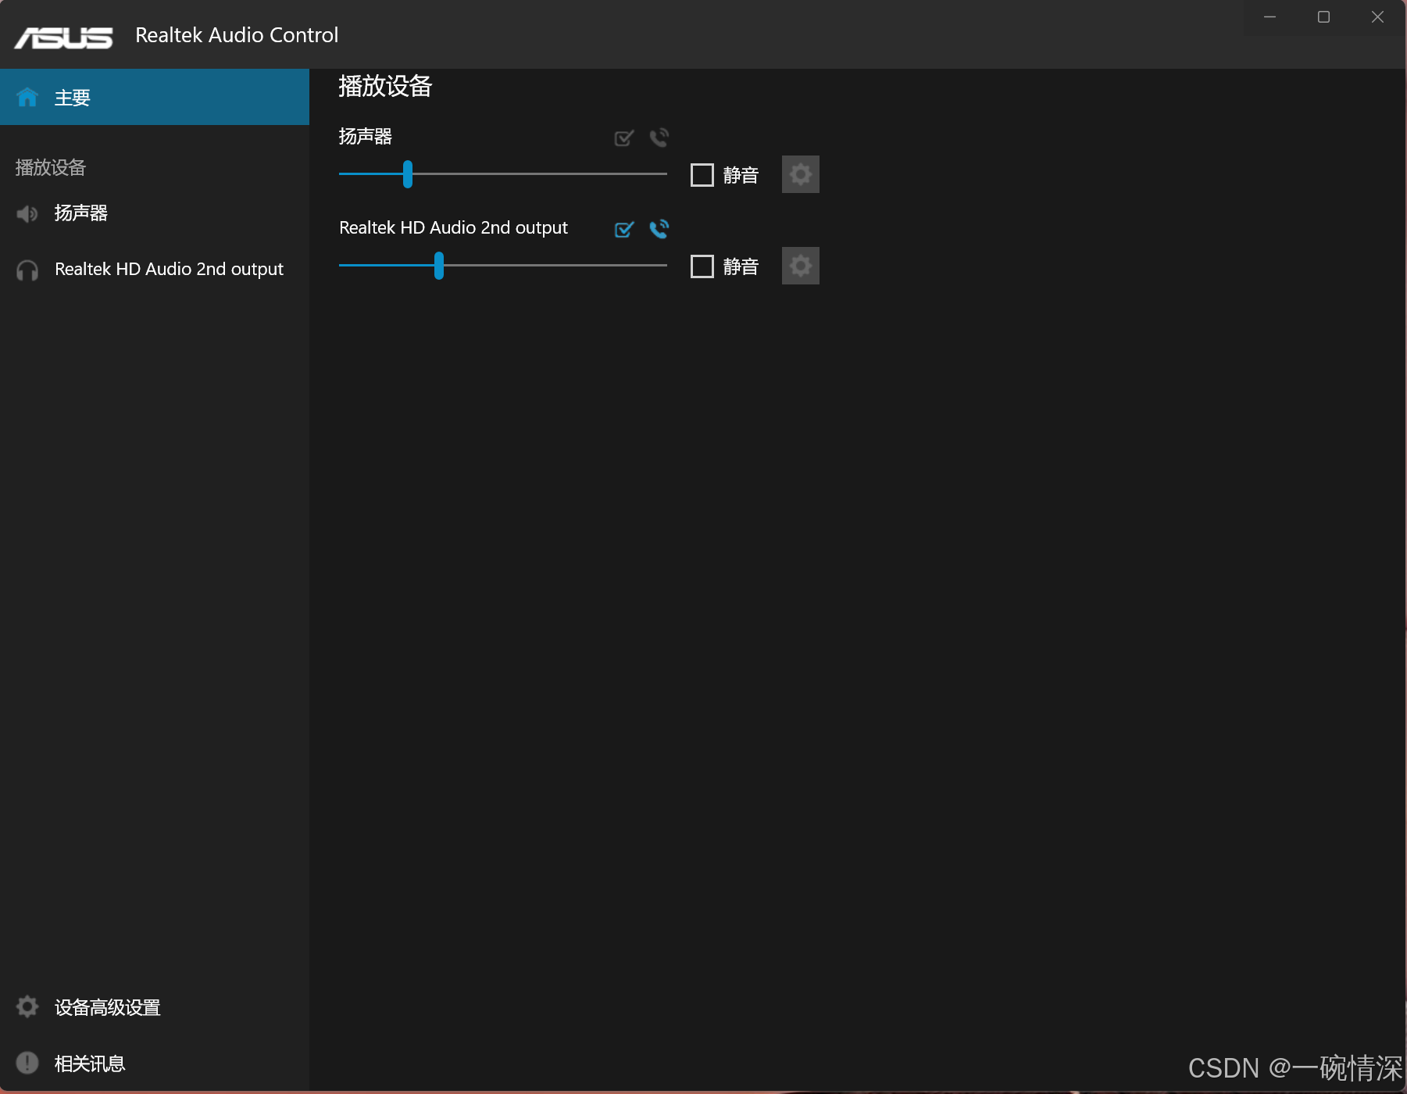Screen dimensions: 1407x1094
Task: Select 扬声器 in the sidebar device list
Action: 155,213
